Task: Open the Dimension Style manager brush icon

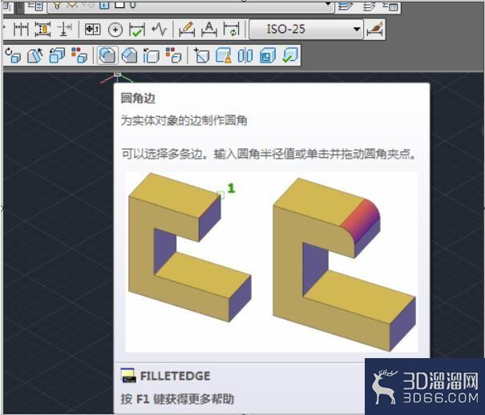Action: point(375,30)
